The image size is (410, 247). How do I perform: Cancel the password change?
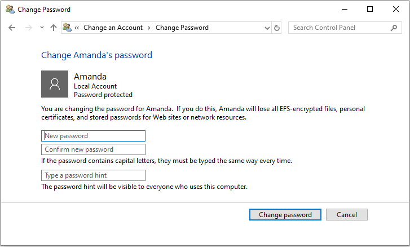point(347,215)
